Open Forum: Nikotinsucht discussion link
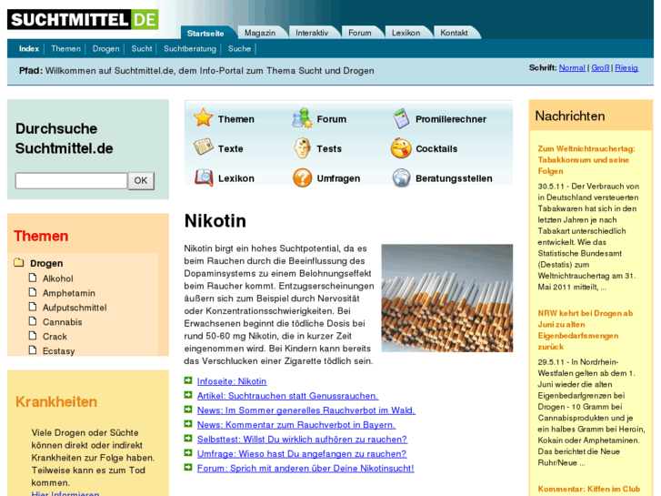This screenshot has width=661, height=496. (305, 468)
